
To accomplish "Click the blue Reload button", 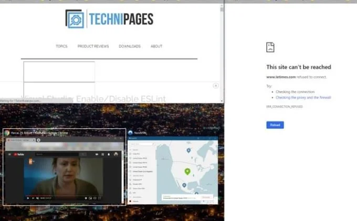I will (x=275, y=125).
